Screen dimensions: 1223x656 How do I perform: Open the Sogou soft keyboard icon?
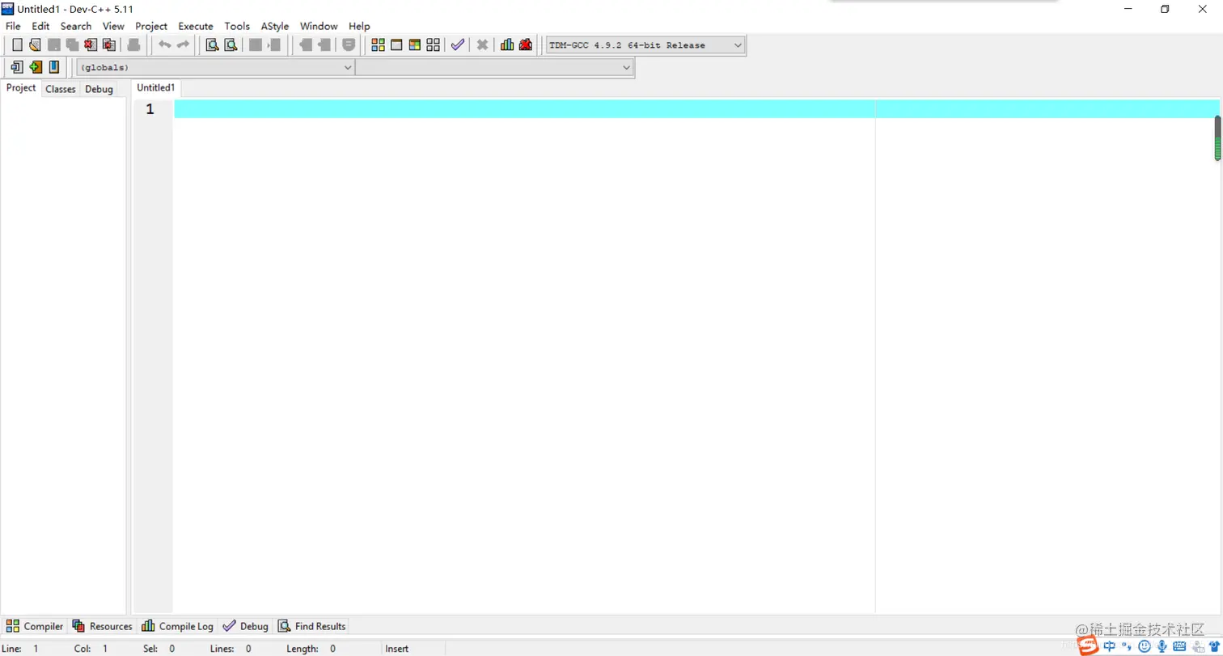(x=1180, y=646)
